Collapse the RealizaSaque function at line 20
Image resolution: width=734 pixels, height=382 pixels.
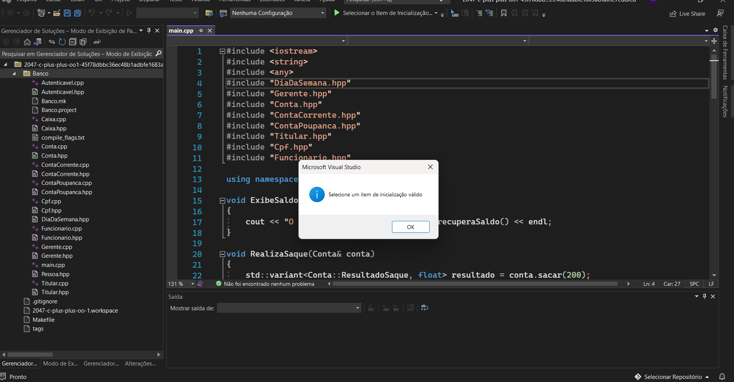(x=222, y=254)
